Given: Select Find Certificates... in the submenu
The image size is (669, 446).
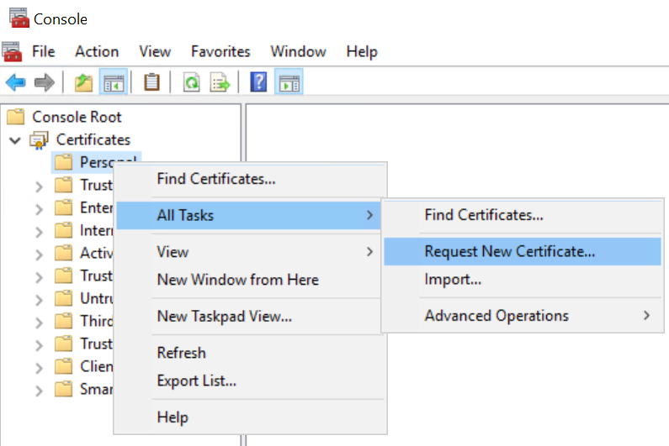Looking at the screenshot, I should (523, 215).
